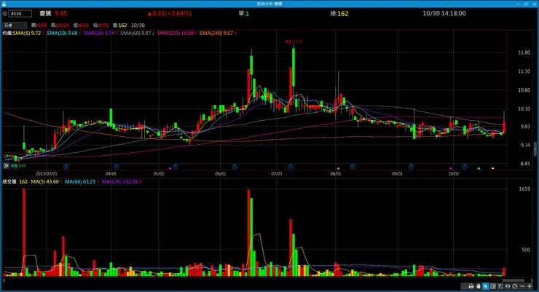Select the hand pan tool
539x292 pixels.
click(x=479, y=286)
